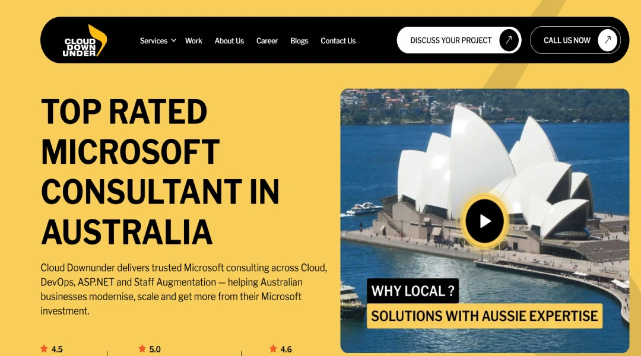641x356 pixels.
Task: Click arrow icon in Discuss Your Project
Action: point(509,40)
